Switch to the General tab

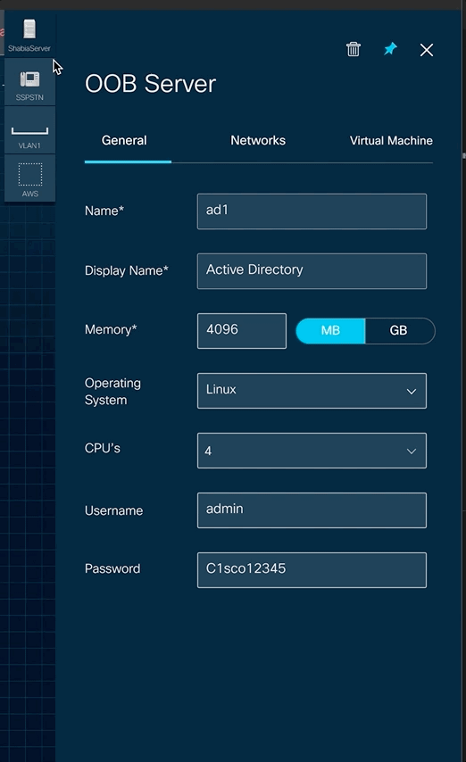pos(124,140)
